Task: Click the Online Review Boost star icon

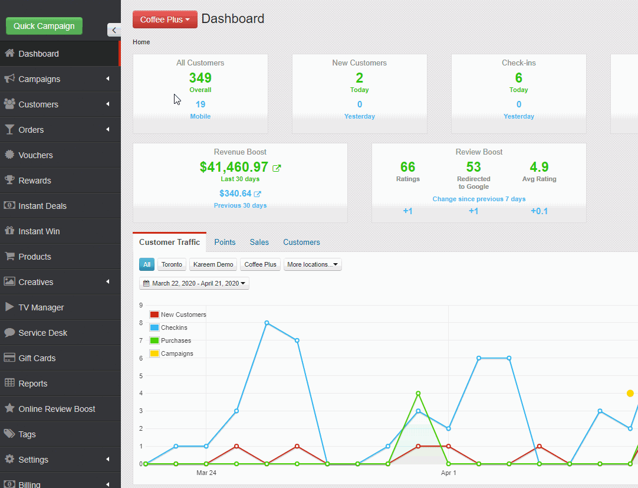Action: point(9,408)
